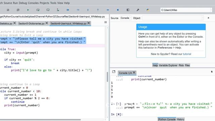Click the Save all files icon
Image resolution: width=215 pixels, height=121 pixels.
(18, 10)
